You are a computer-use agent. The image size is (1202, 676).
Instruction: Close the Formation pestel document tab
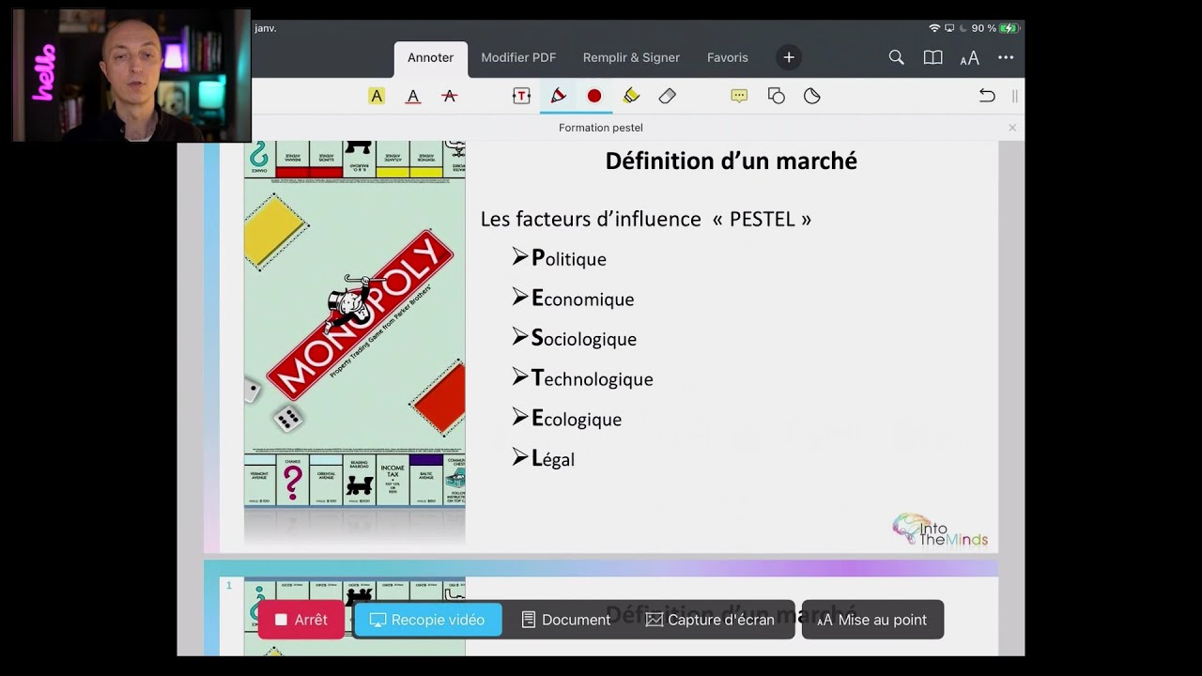click(x=1012, y=128)
